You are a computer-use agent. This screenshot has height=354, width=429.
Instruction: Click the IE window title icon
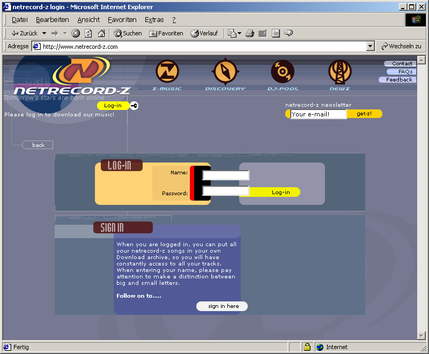pyautogui.click(x=7, y=7)
